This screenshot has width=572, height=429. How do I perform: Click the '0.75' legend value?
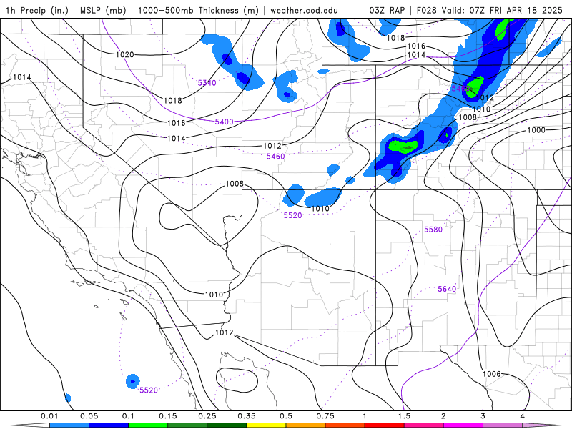pyautogui.click(x=325, y=416)
